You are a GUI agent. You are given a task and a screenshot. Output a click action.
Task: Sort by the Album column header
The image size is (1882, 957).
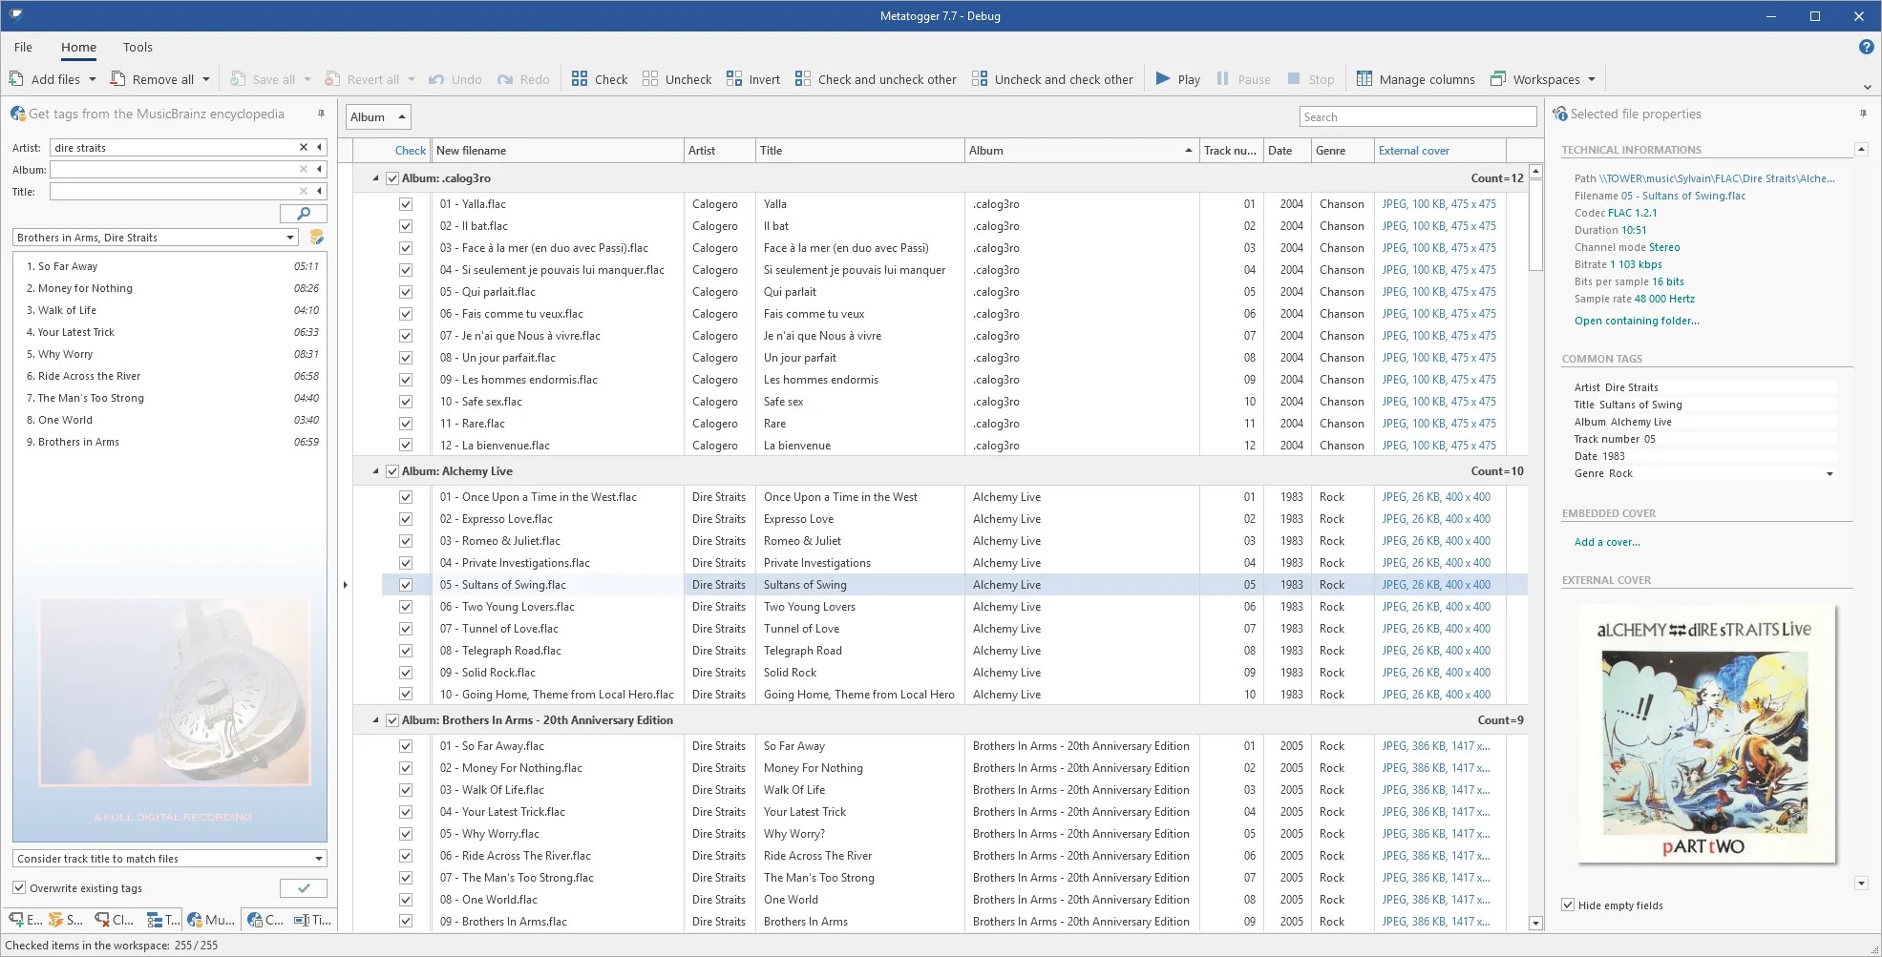tap(1081, 151)
